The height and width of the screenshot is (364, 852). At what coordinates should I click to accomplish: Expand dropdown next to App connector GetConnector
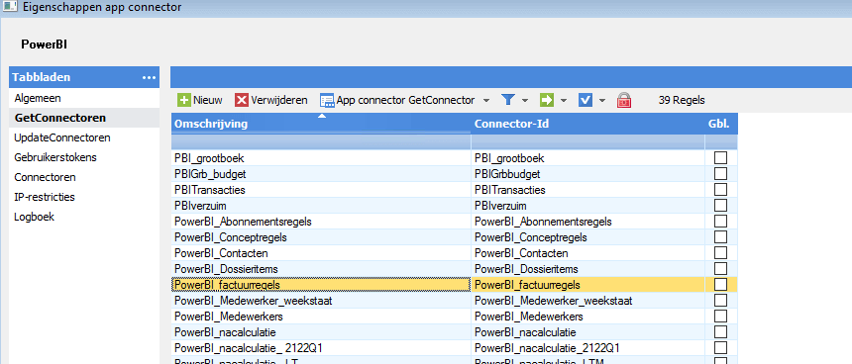click(486, 100)
